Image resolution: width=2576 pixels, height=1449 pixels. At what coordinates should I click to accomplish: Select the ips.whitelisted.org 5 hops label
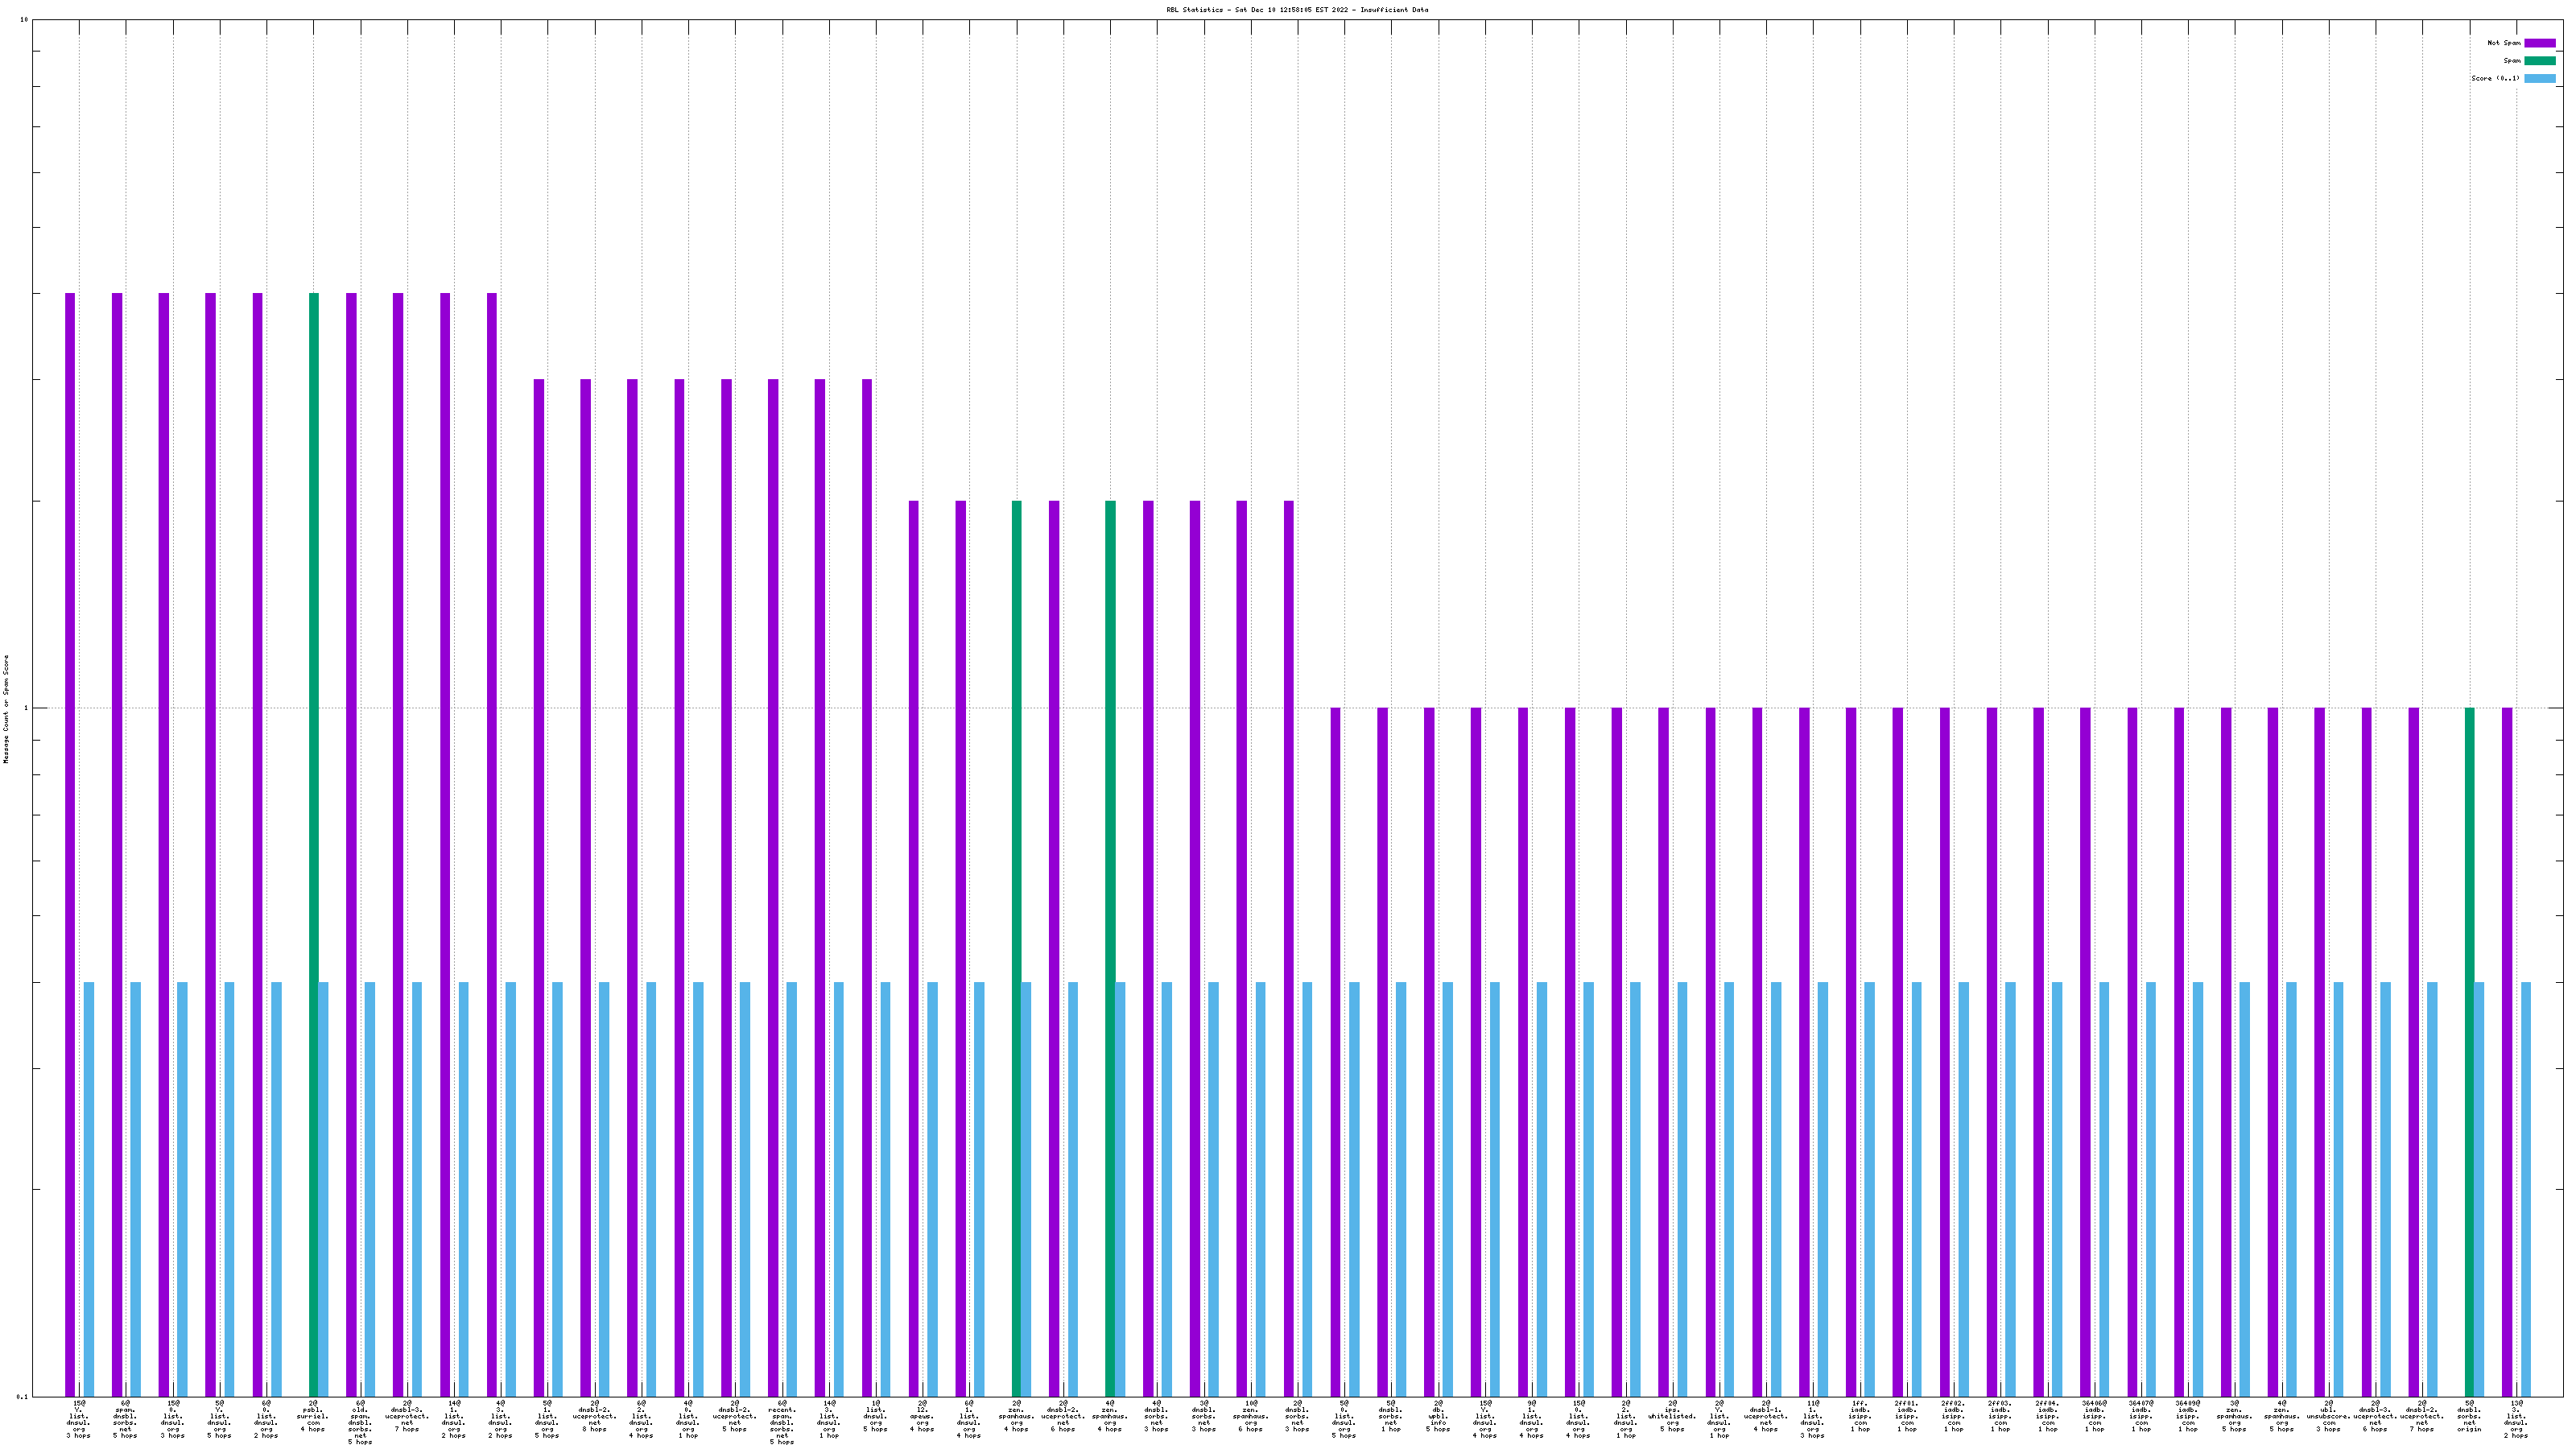tap(1672, 1416)
